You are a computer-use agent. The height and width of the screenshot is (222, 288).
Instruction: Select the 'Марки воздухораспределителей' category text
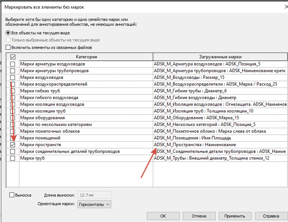click(x=54, y=84)
